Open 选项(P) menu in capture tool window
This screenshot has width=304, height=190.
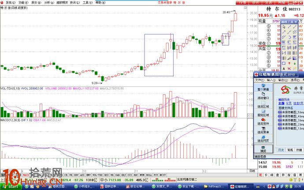coord(295,80)
